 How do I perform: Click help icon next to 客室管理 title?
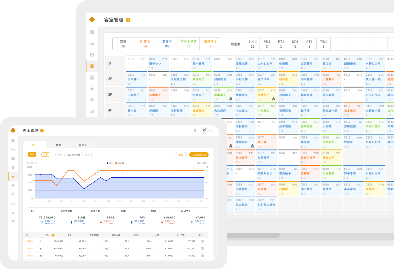point(128,20)
